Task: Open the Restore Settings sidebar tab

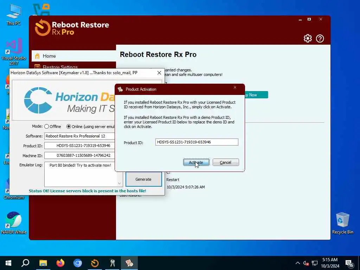Action: 74,65
